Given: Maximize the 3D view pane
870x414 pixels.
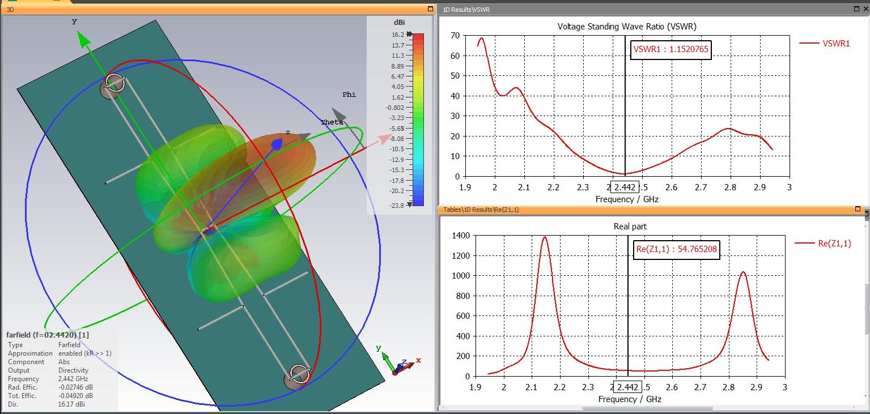Looking at the screenshot, I should point(430,10).
